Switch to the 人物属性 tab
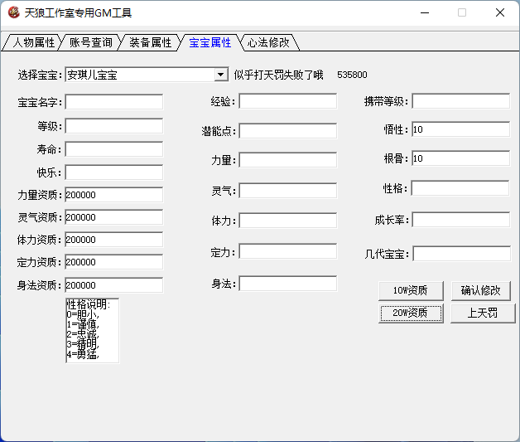The width and height of the screenshot is (520, 442). click(x=33, y=42)
